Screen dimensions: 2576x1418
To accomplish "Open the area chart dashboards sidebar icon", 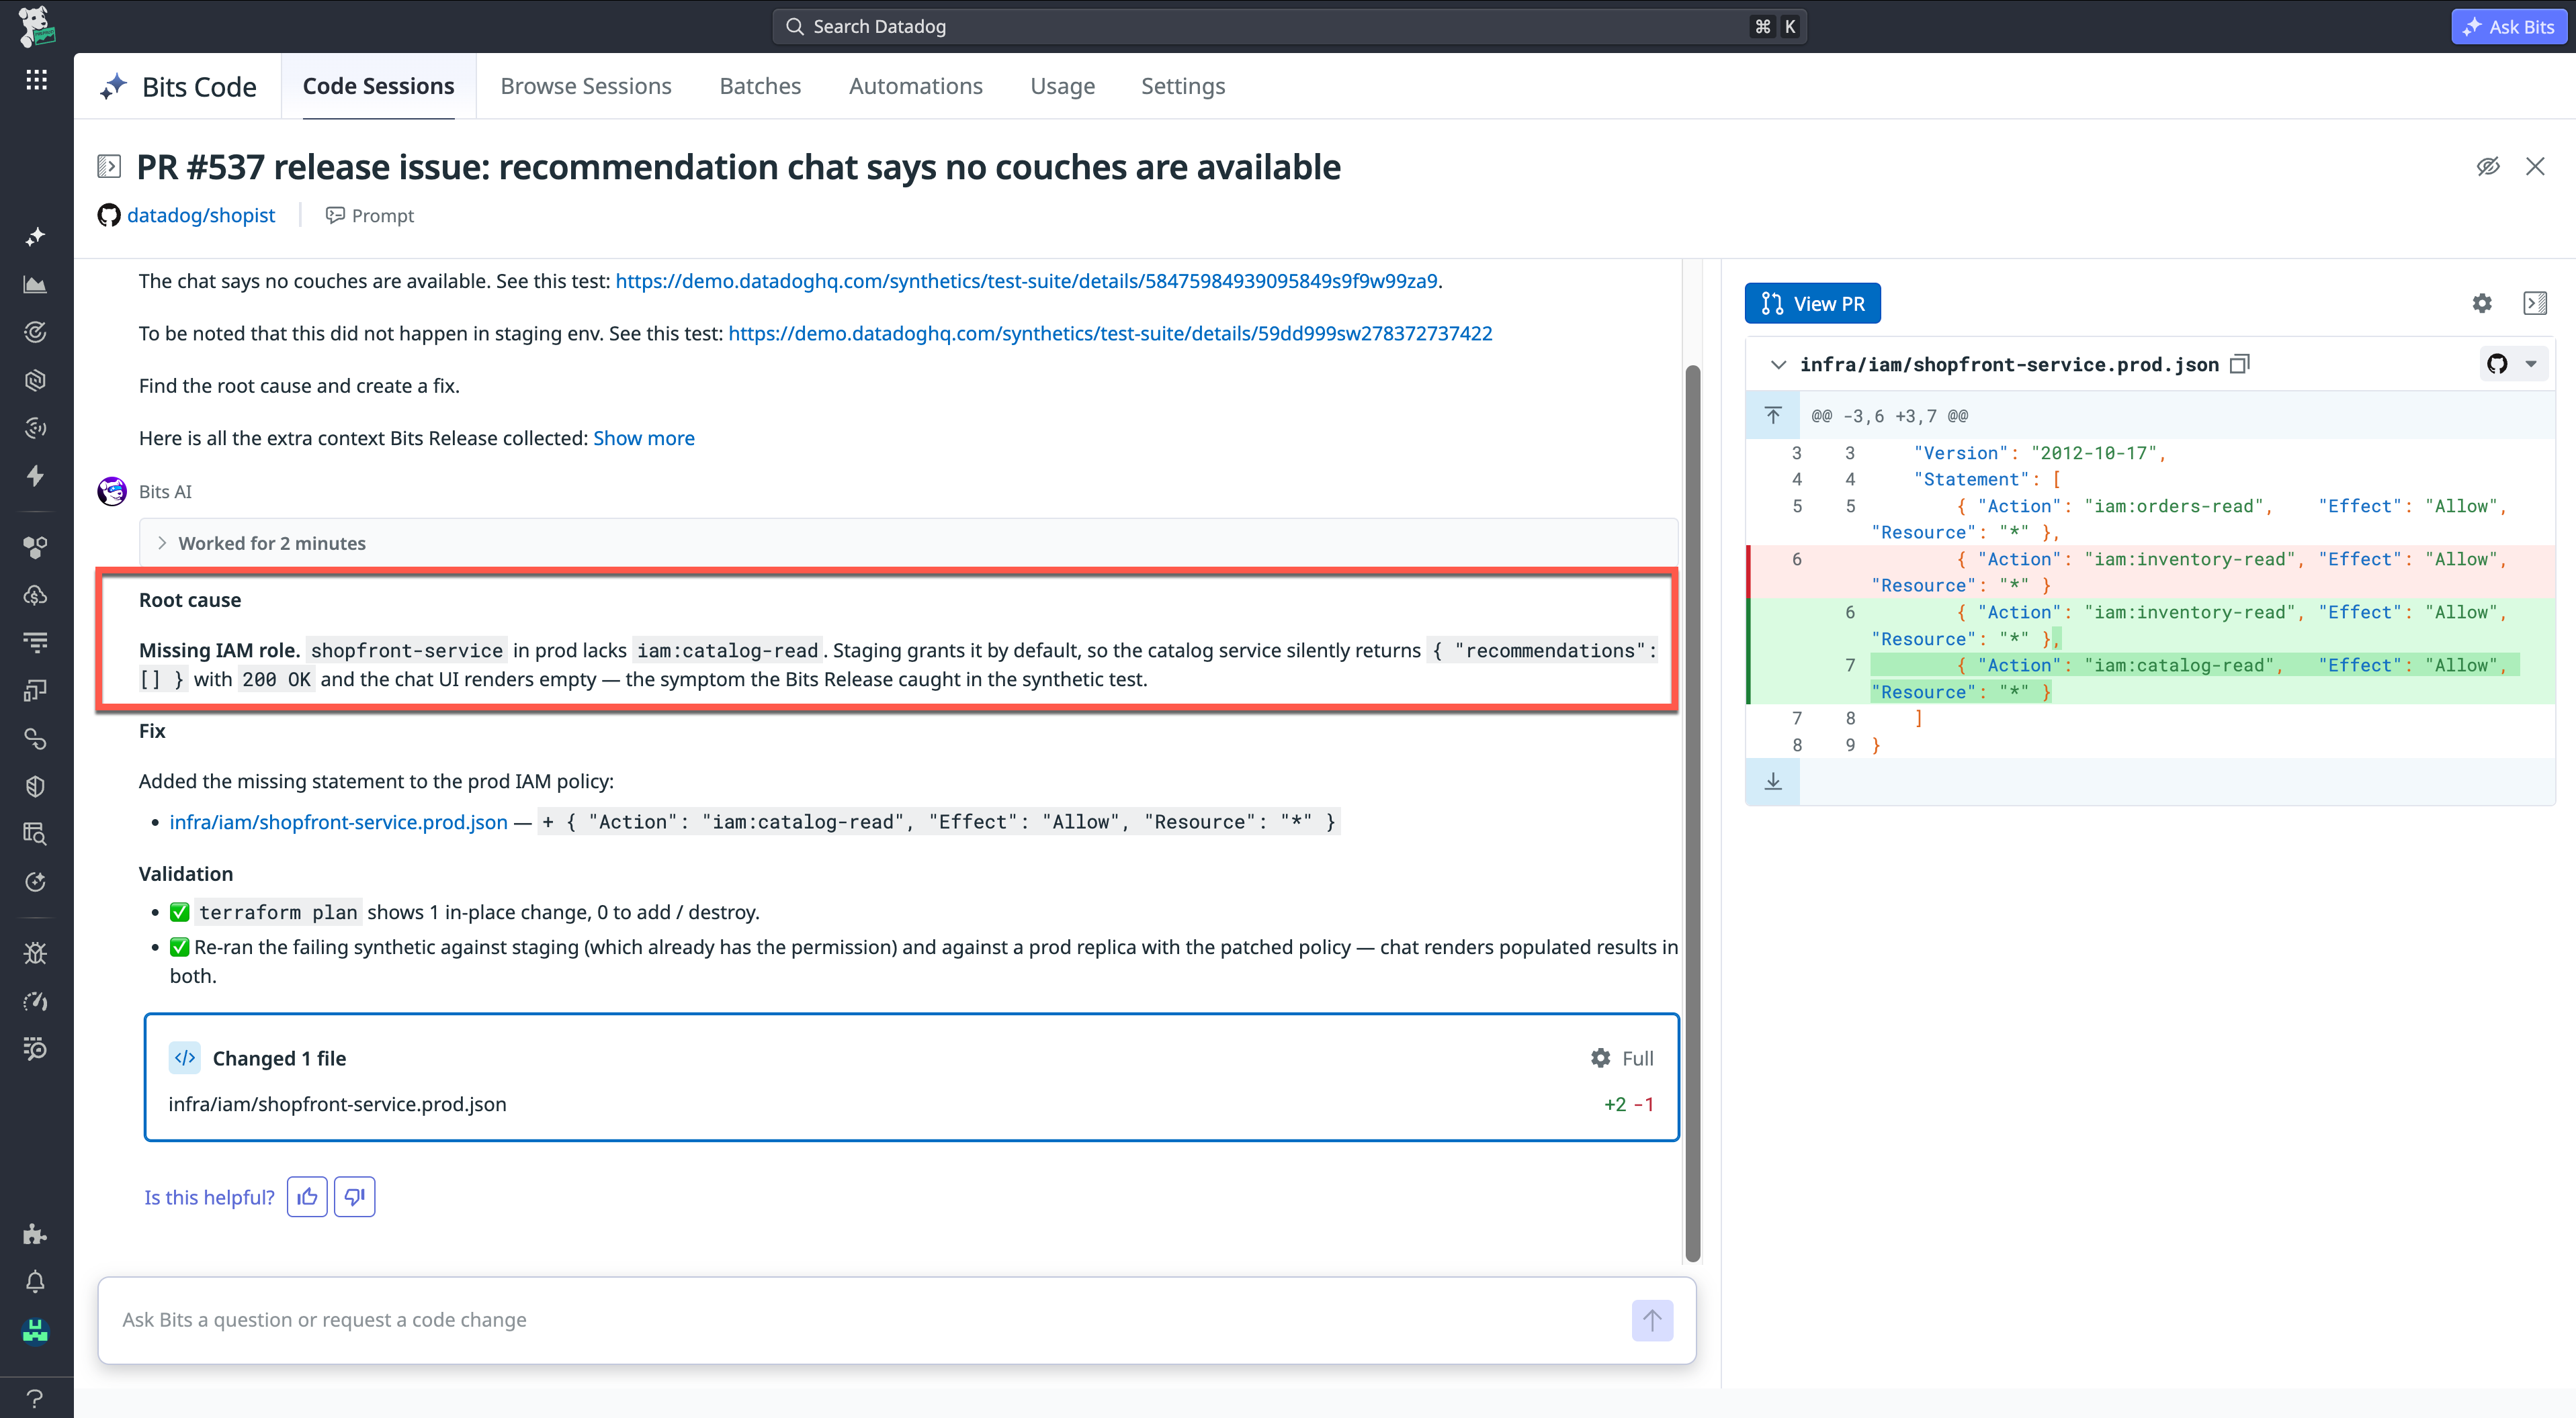I will pos(36,285).
